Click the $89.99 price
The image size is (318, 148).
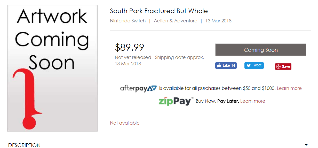pos(129,47)
